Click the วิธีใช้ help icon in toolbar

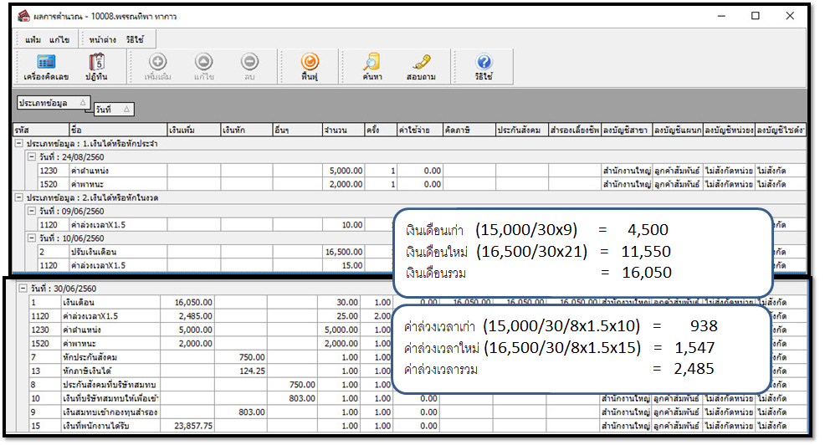pyautogui.click(x=484, y=67)
